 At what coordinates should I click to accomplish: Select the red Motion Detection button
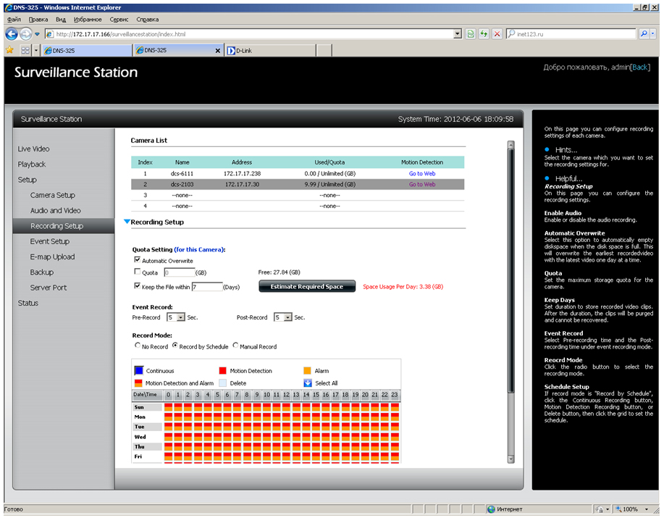223,371
